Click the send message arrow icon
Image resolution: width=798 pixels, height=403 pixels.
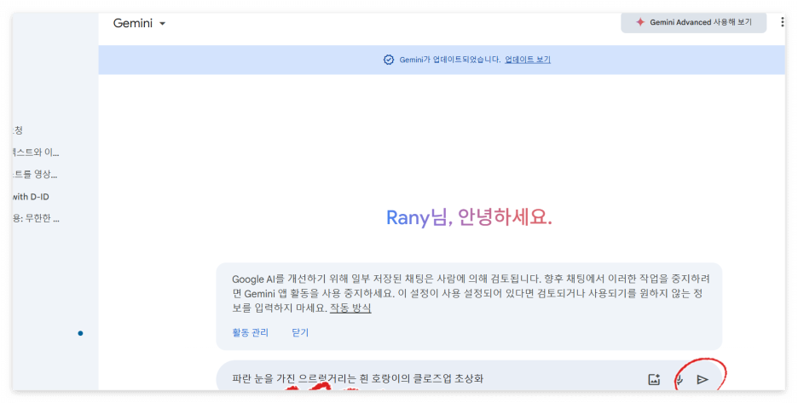703,380
